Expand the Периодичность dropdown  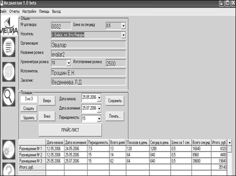click(99, 119)
